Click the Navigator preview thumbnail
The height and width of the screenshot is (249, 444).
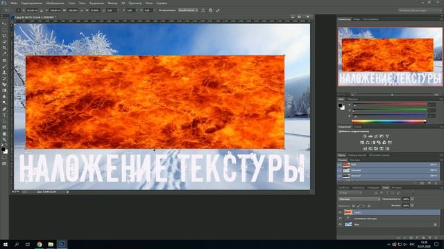[390, 57]
